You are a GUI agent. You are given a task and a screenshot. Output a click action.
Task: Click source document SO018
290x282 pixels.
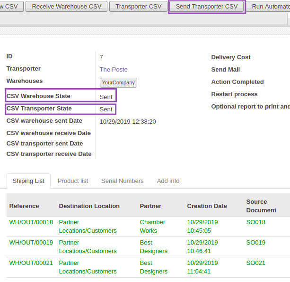256,222
